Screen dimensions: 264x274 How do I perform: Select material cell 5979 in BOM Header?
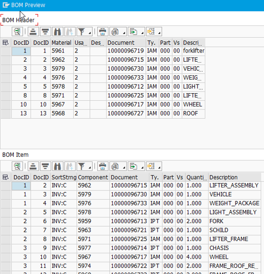(x=62, y=69)
